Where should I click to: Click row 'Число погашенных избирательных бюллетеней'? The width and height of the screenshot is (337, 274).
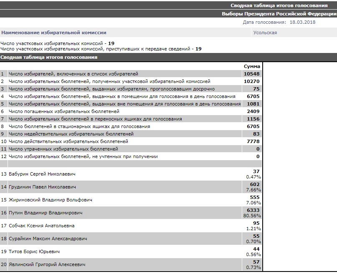point(64,111)
